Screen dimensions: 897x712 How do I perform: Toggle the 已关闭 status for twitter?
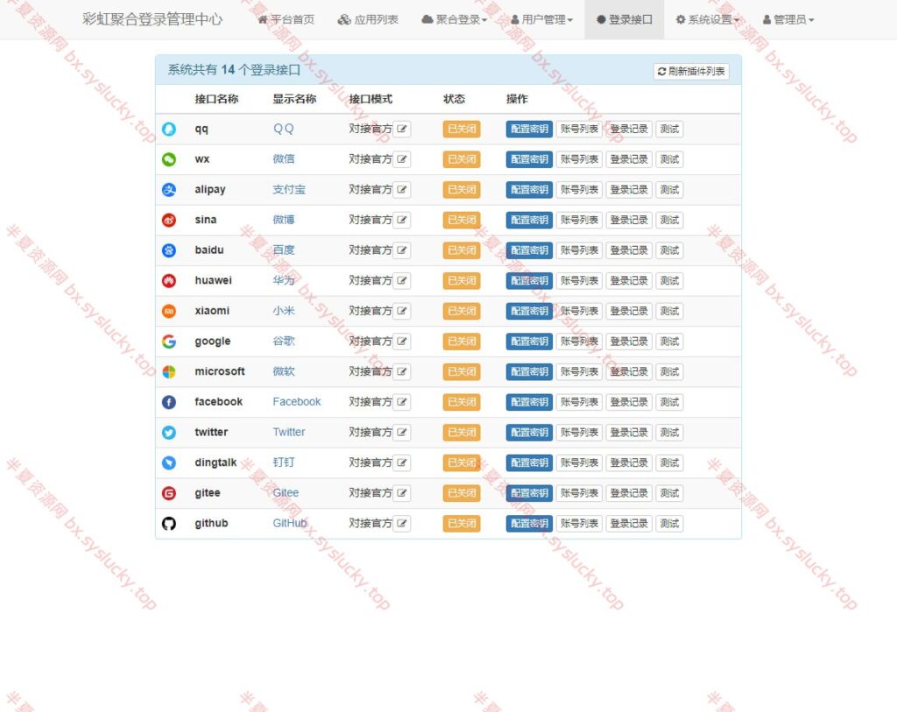[x=462, y=433]
